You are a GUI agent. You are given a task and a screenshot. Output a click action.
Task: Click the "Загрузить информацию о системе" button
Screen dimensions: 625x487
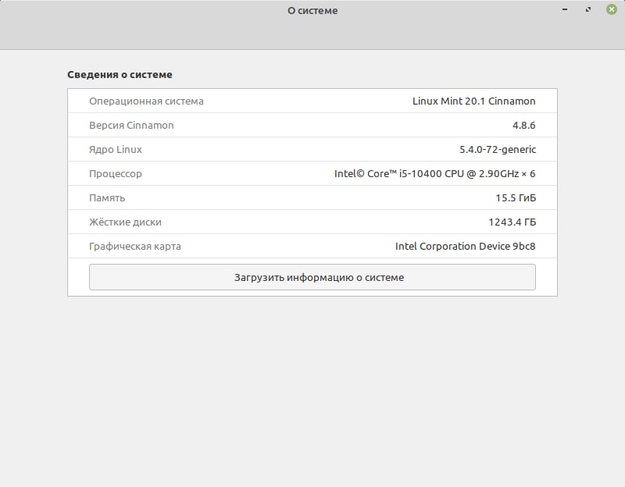click(x=312, y=277)
